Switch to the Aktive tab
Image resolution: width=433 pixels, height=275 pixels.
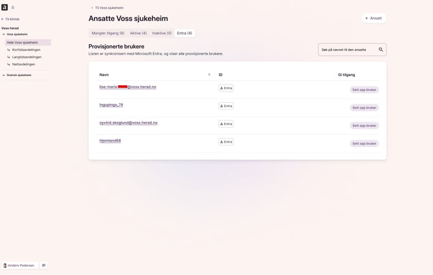138,33
